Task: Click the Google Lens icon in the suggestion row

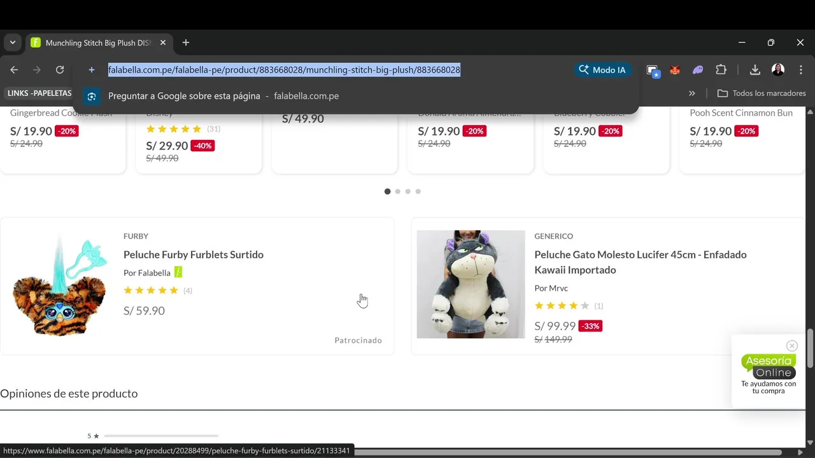Action: click(92, 96)
